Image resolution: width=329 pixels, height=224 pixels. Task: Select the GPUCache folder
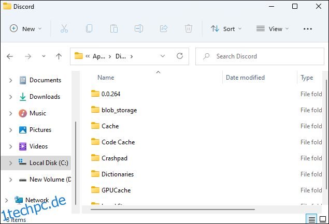tap(116, 190)
